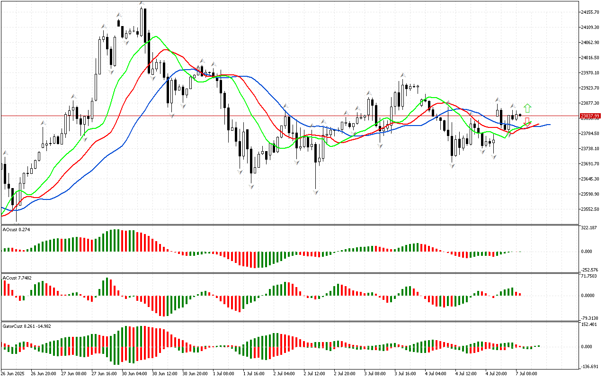The width and height of the screenshot is (606, 379).
Task: Click the last small candle on the chart
Action: (520, 115)
